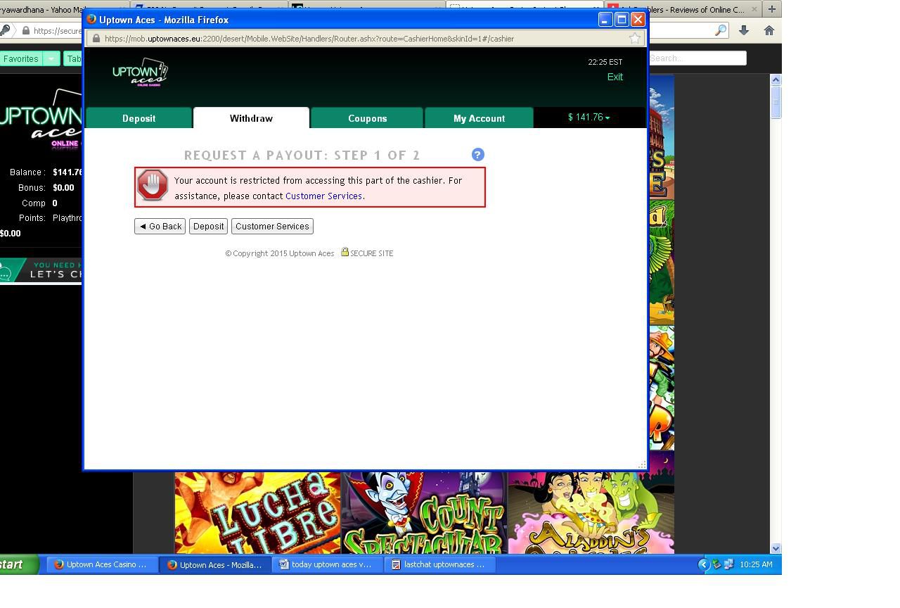Click page scrollbar down arrow
900x608 pixels.
pos(776,548)
